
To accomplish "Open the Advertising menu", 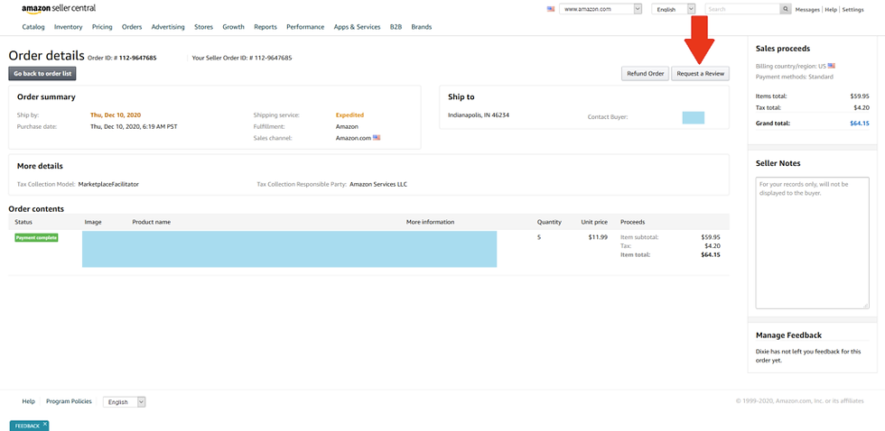I will [x=168, y=26].
